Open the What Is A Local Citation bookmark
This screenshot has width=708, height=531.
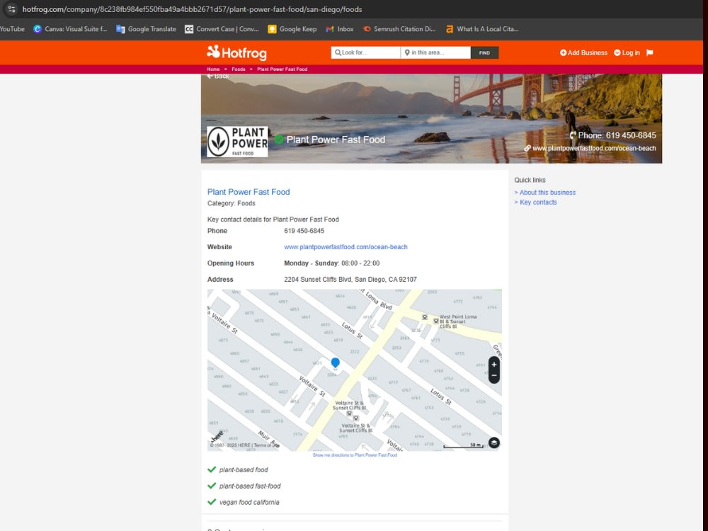(481, 29)
